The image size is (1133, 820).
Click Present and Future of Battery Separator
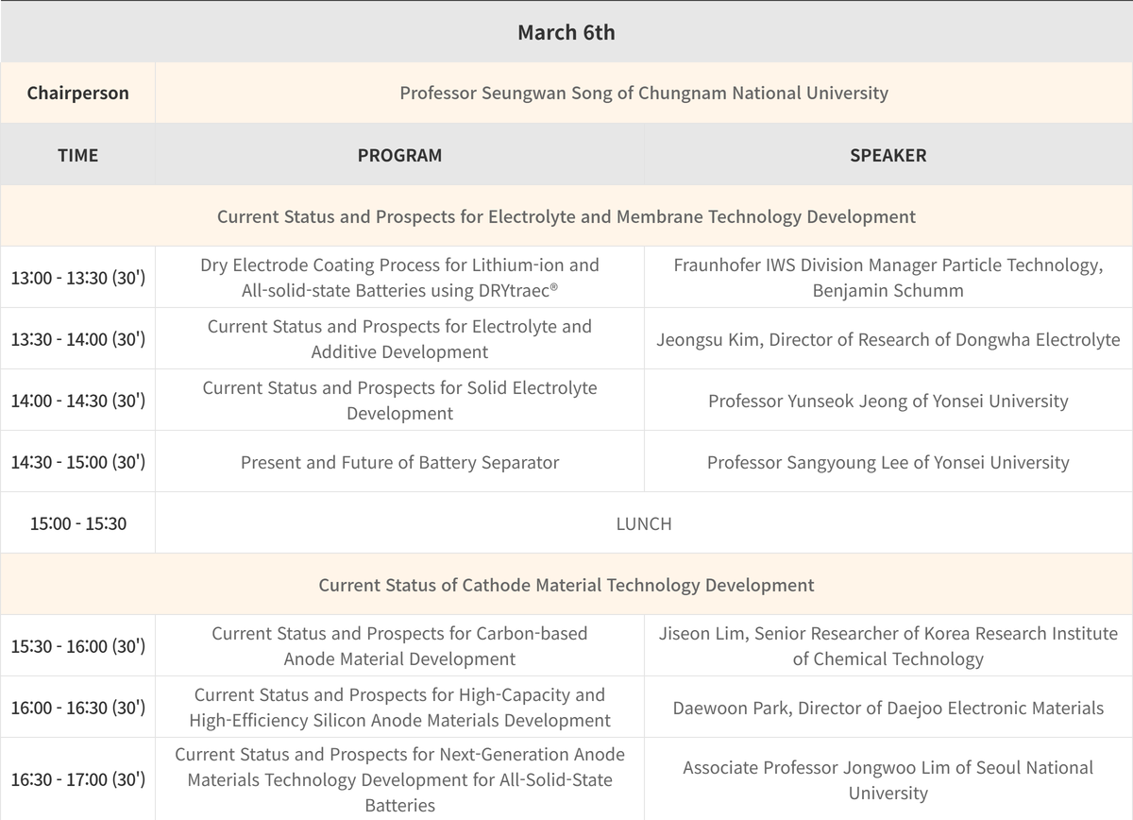[399, 462]
